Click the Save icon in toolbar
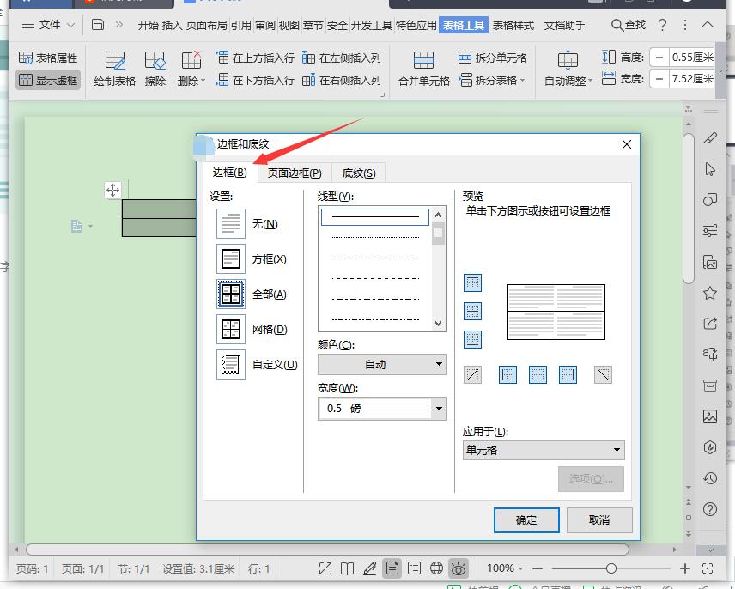 coord(98,24)
